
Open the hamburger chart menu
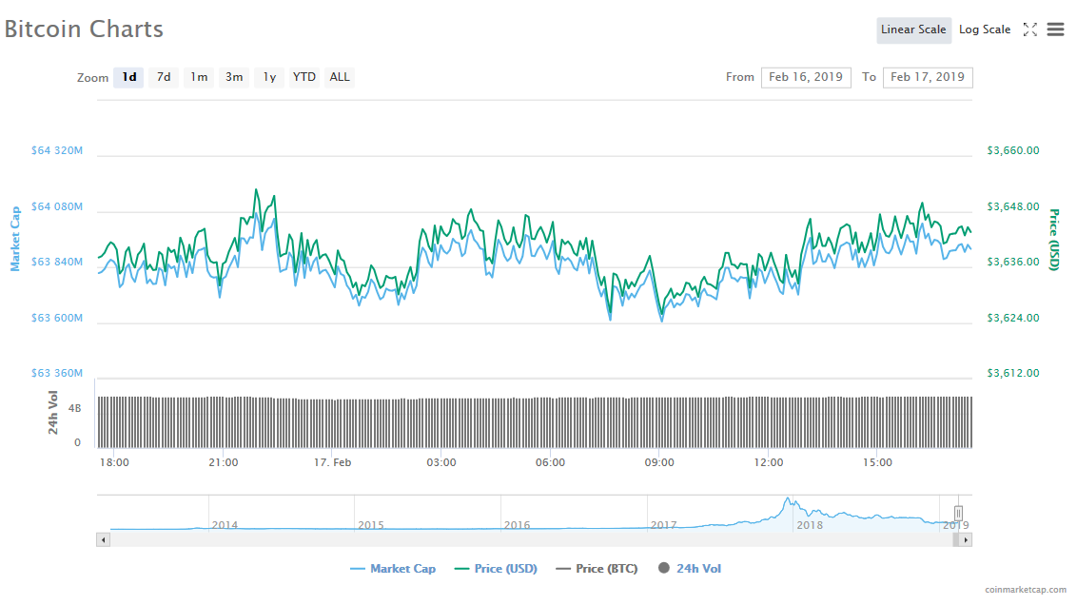point(1056,29)
